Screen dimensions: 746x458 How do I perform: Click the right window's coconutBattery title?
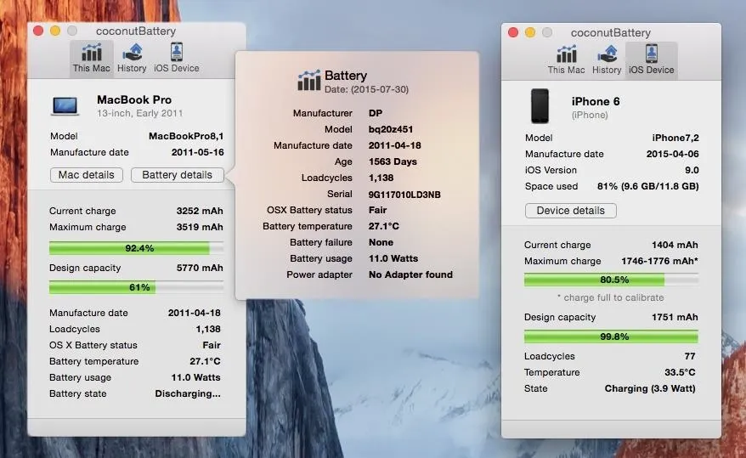611,33
